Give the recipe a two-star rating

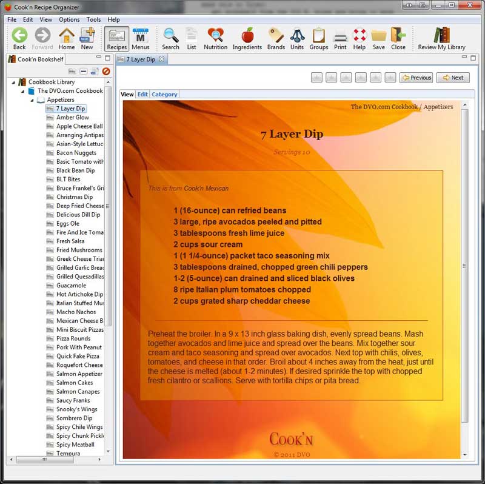[331, 78]
